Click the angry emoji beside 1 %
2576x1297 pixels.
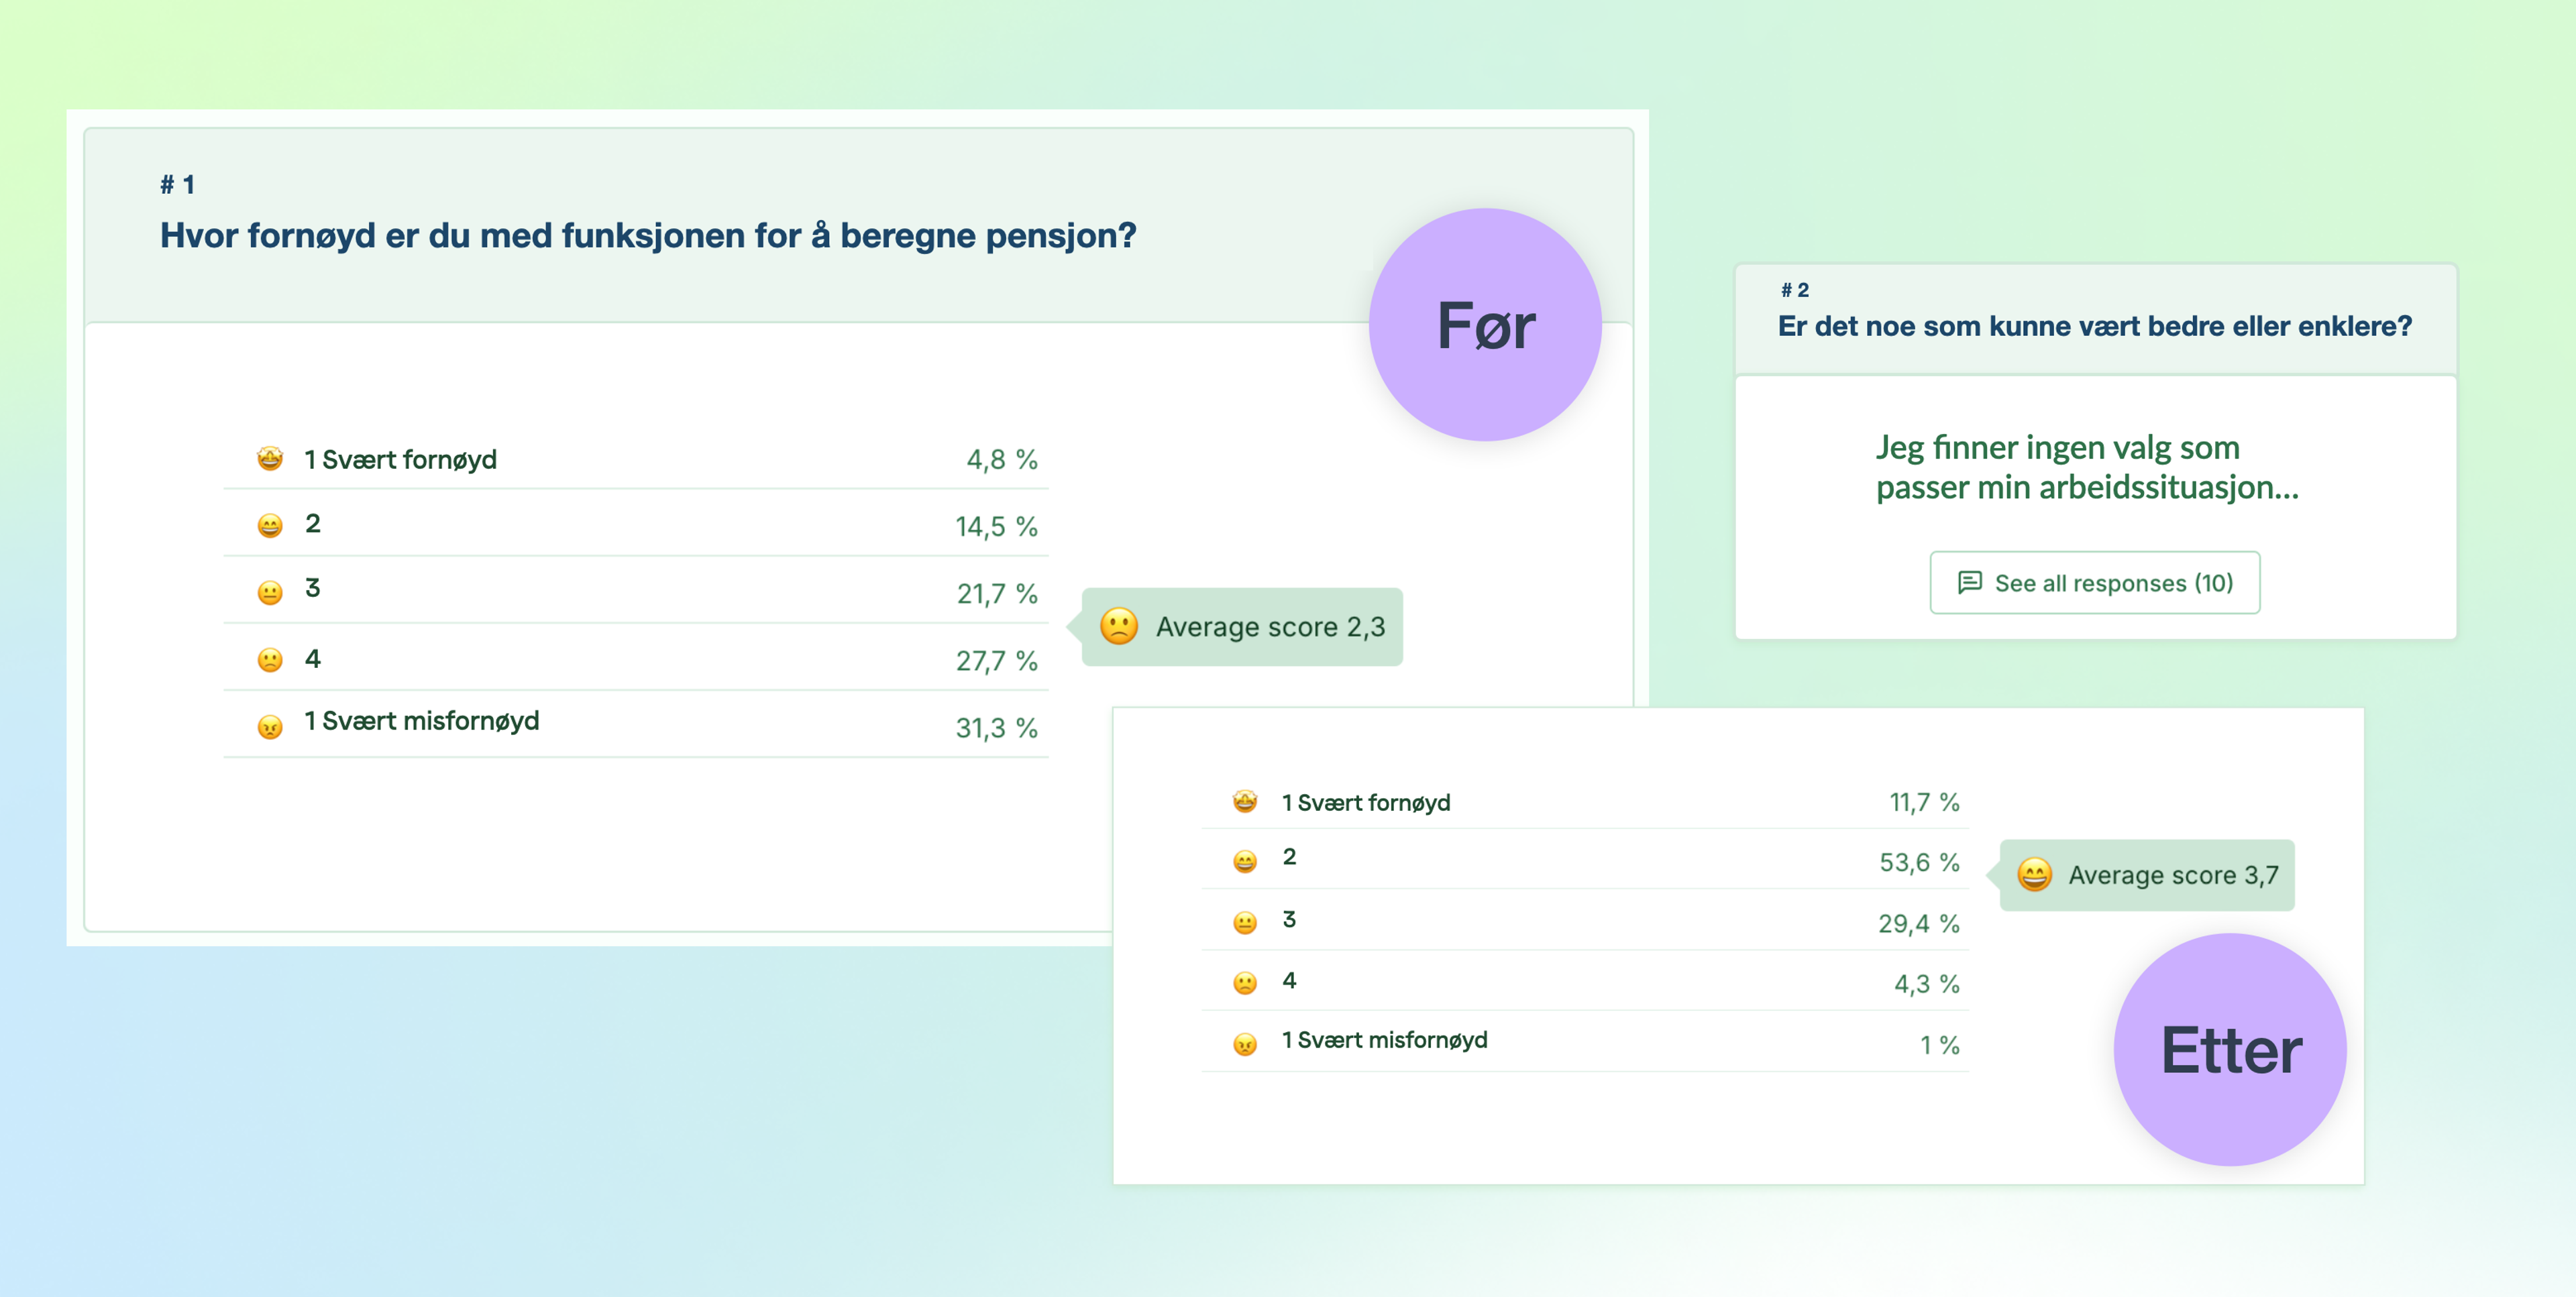point(1245,1044)
